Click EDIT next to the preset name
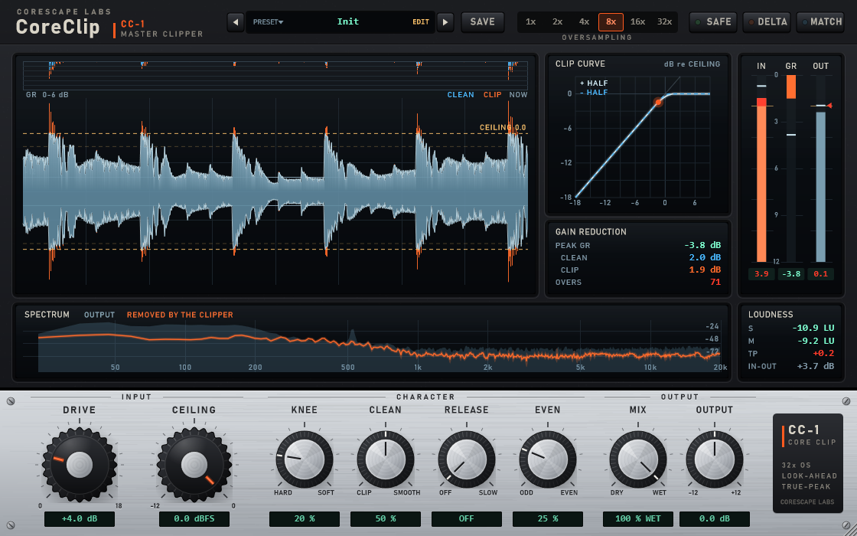The height and width of the screenshot is (536, 857). (421, 22)
